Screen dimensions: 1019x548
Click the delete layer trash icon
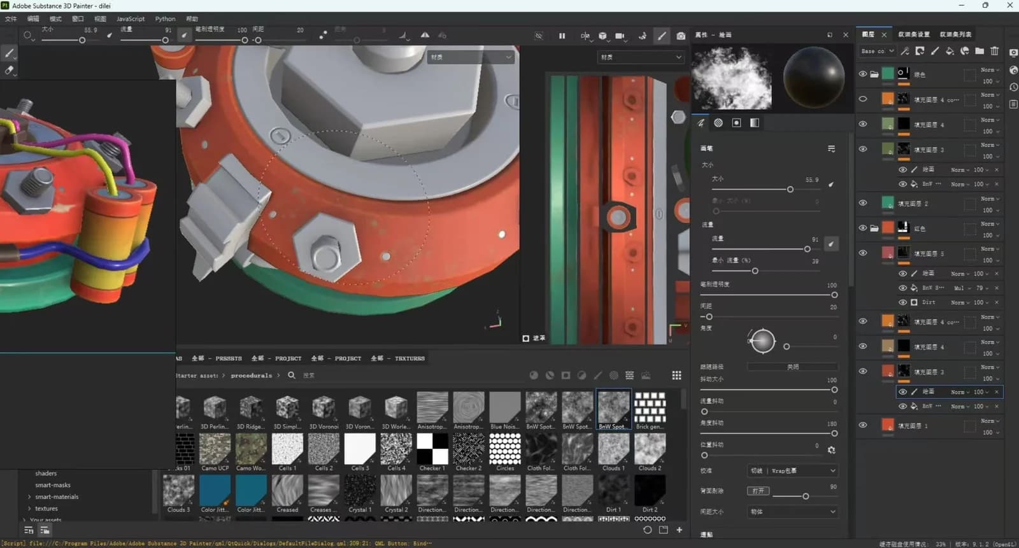click(995, 51)
